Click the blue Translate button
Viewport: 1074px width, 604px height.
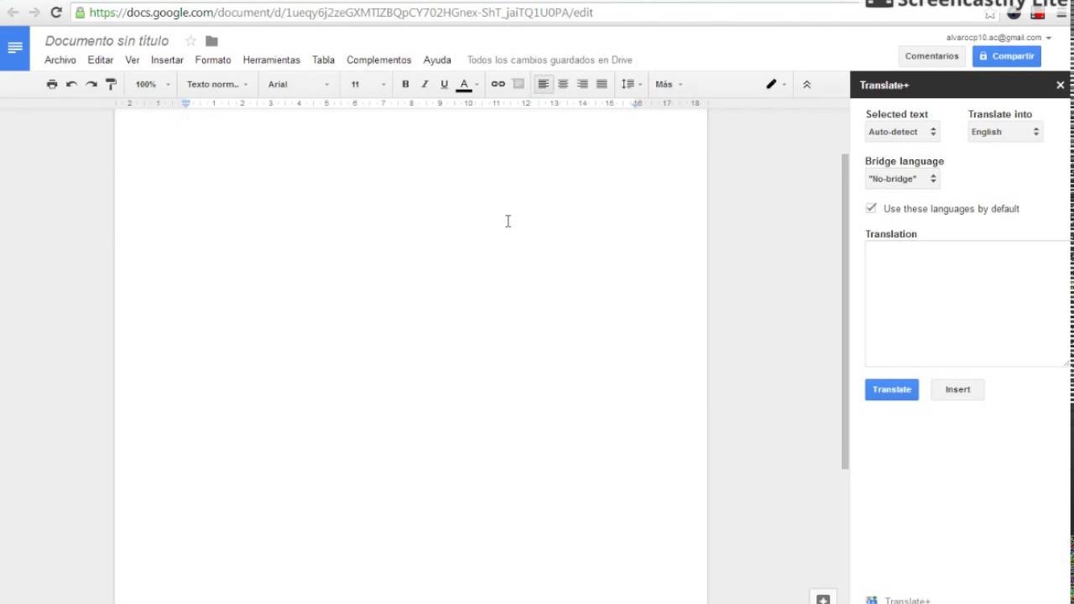[892, 389]
